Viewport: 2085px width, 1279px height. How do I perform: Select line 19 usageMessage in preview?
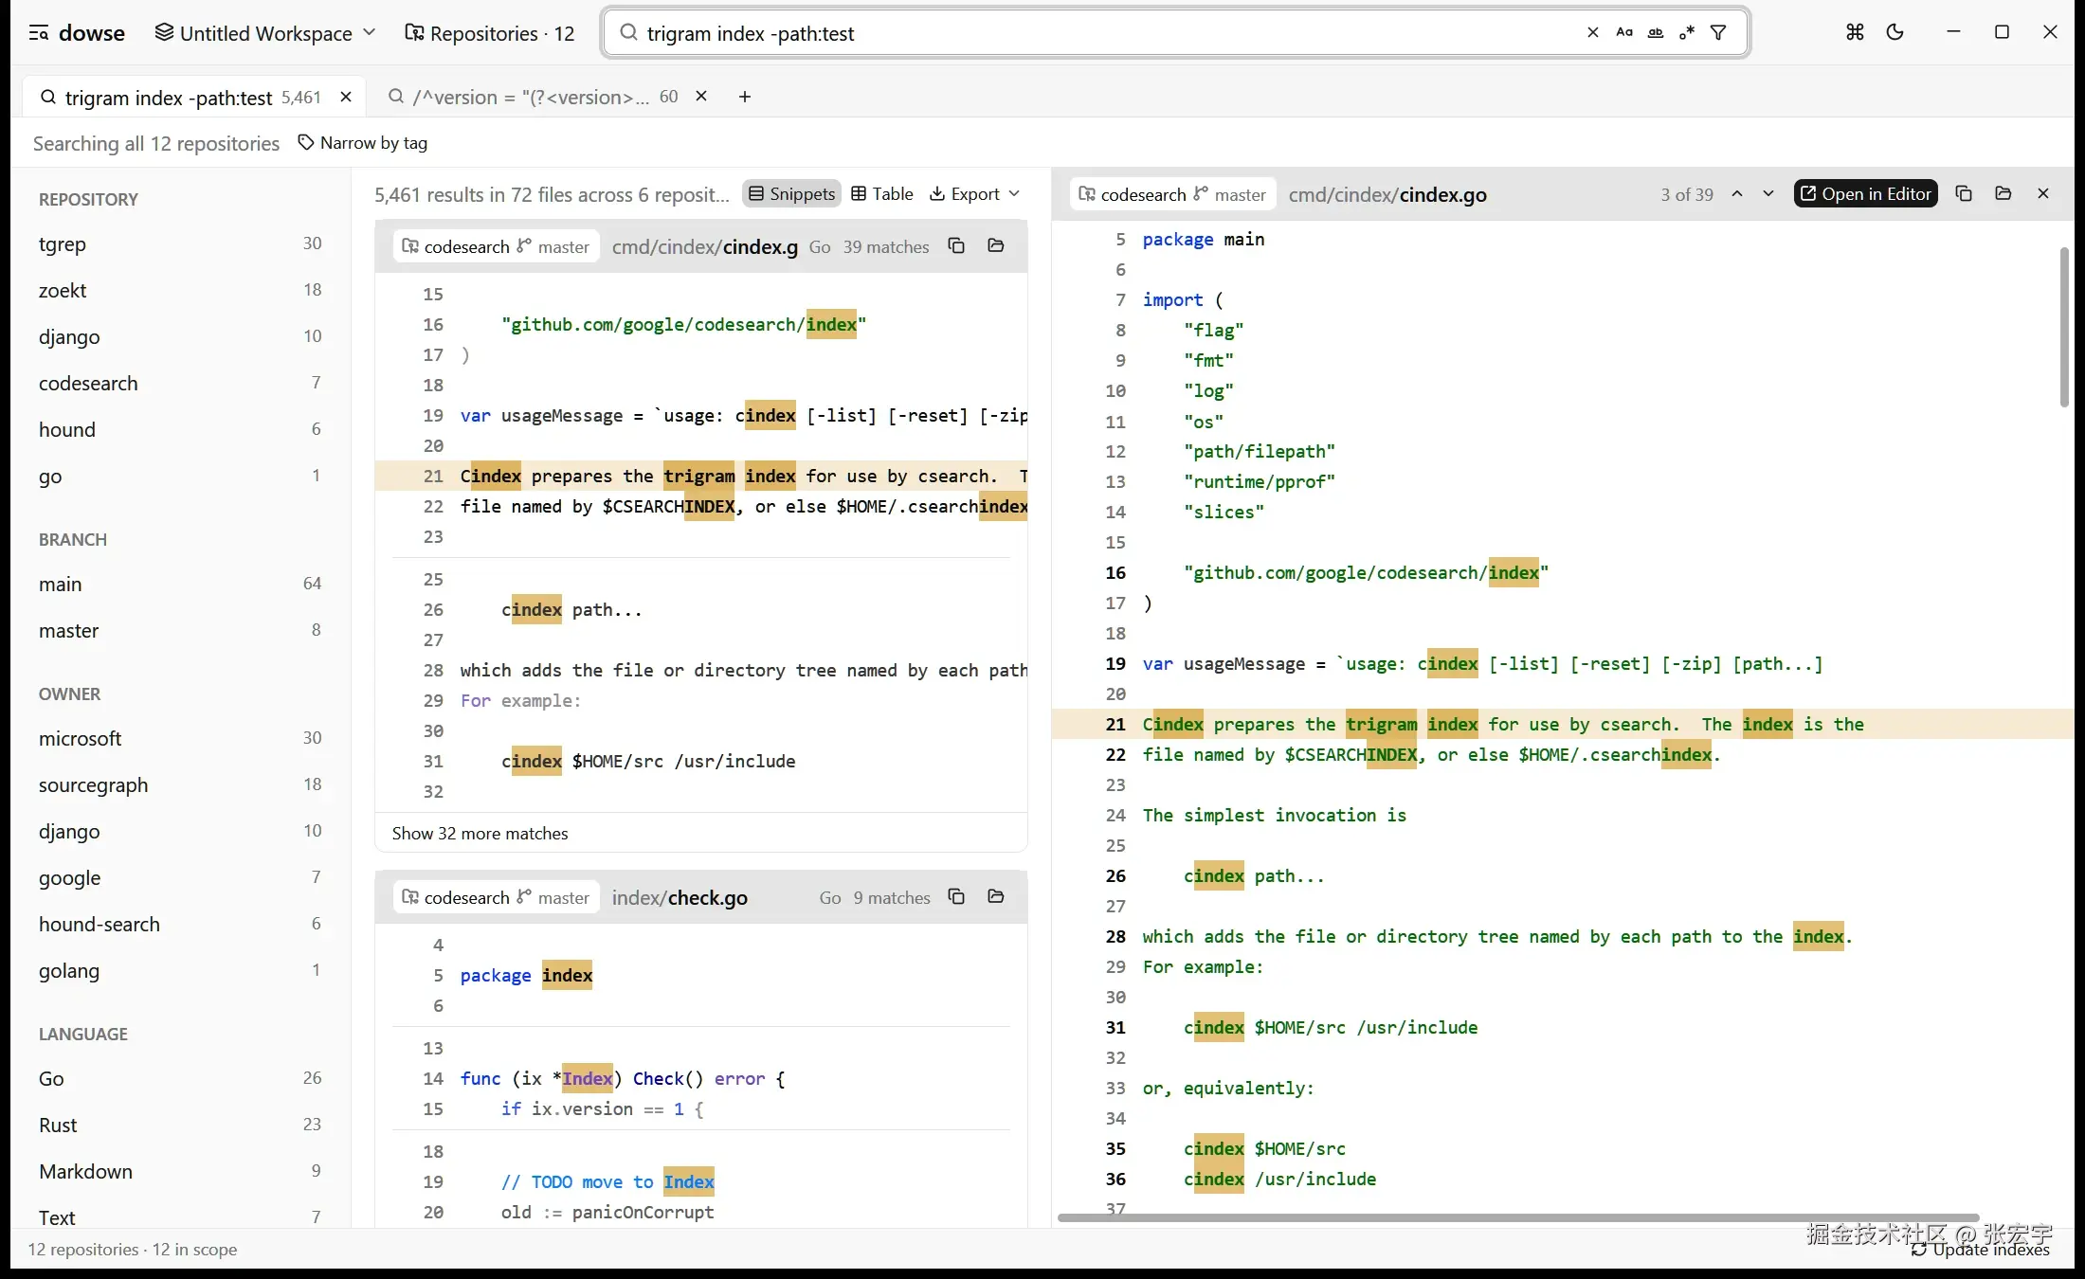pos(1563,664)
